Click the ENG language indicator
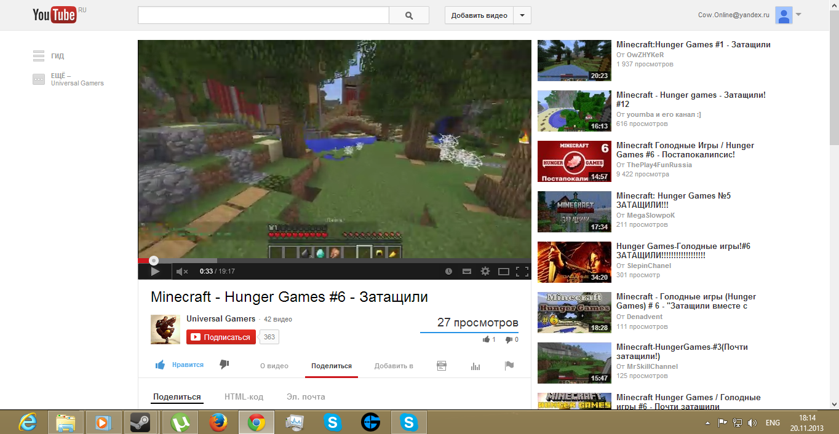This screenshot has width=839, height=434. pos(773,423)
